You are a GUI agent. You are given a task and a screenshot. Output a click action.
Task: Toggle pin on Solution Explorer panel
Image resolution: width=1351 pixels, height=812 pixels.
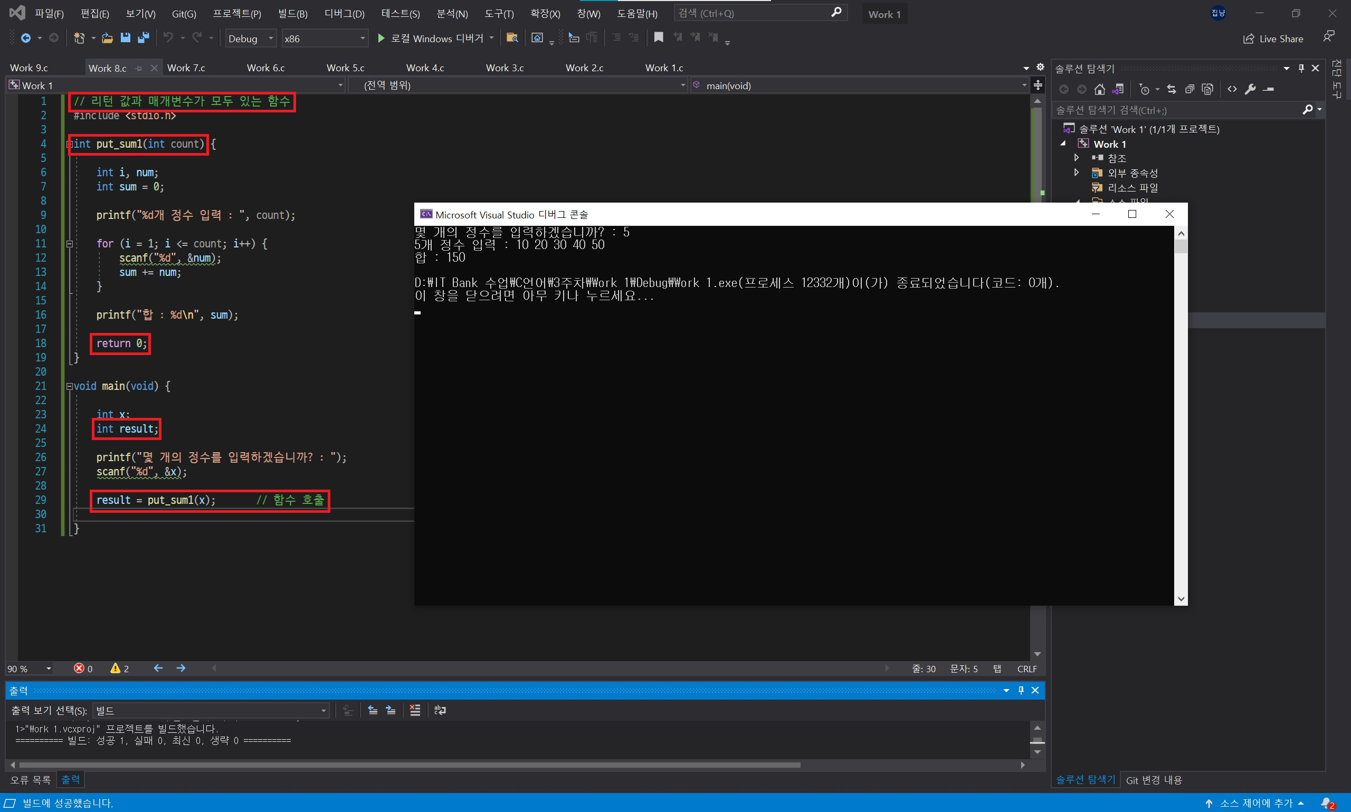1301,69
